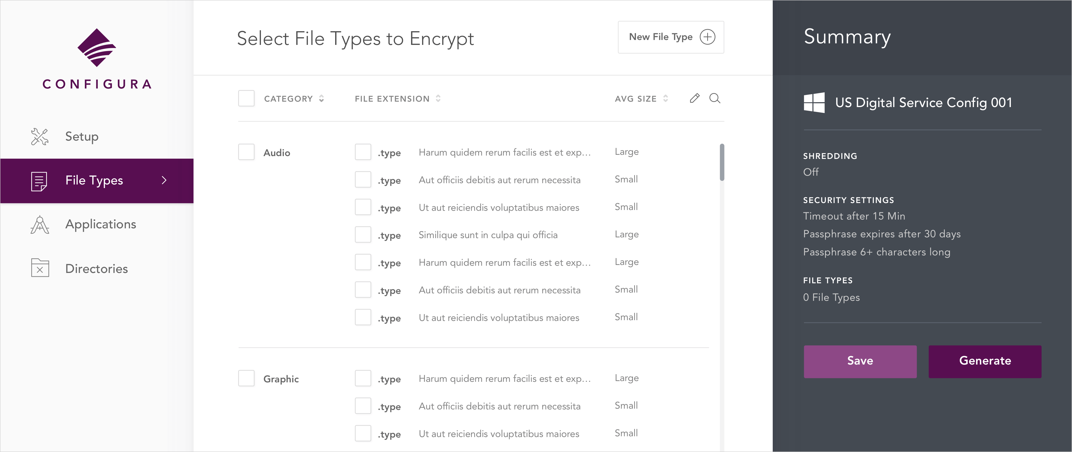Click the Applications compass icon
The height and width of the screenshot is (452, 1072).
pyautogui.click(x=39, y=225)
